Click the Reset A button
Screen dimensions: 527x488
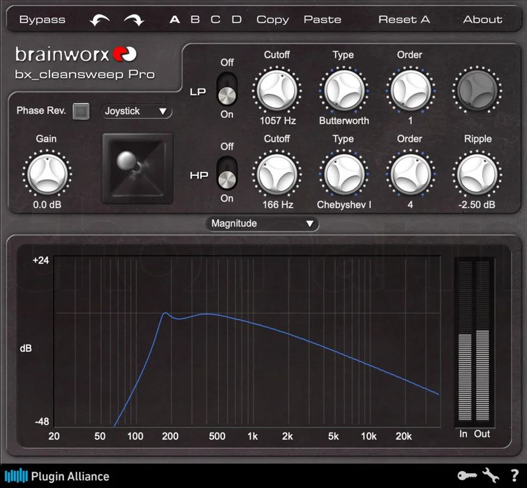pos(404,20)
